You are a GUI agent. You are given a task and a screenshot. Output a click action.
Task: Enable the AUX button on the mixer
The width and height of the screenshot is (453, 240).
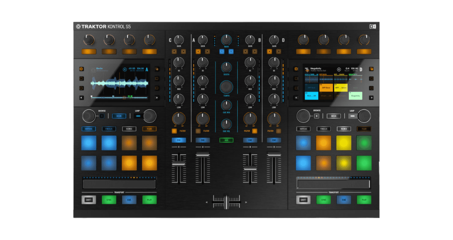[226, 139]
